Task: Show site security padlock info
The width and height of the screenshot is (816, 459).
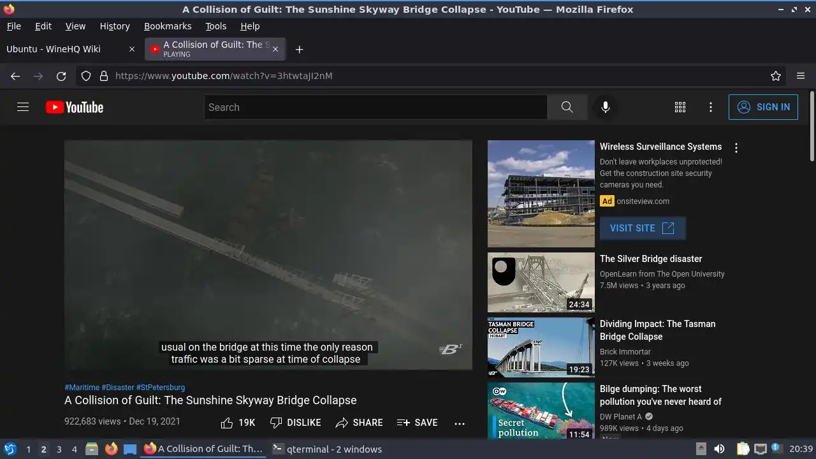Action: [x=104, y=76]
